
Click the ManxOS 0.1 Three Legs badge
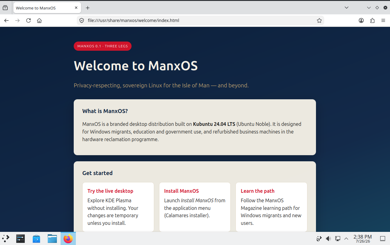(x=102, y=46)
